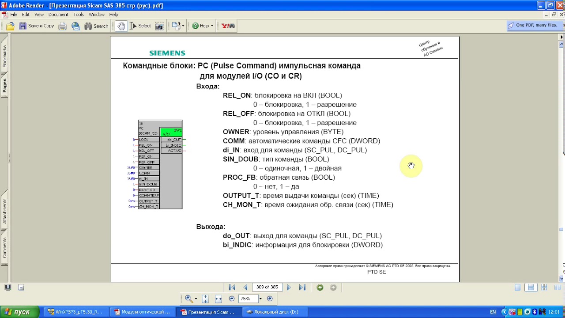Open the 75% zoom level dropdown
This screenshot has height=318, width=565.
pos(260,299)
